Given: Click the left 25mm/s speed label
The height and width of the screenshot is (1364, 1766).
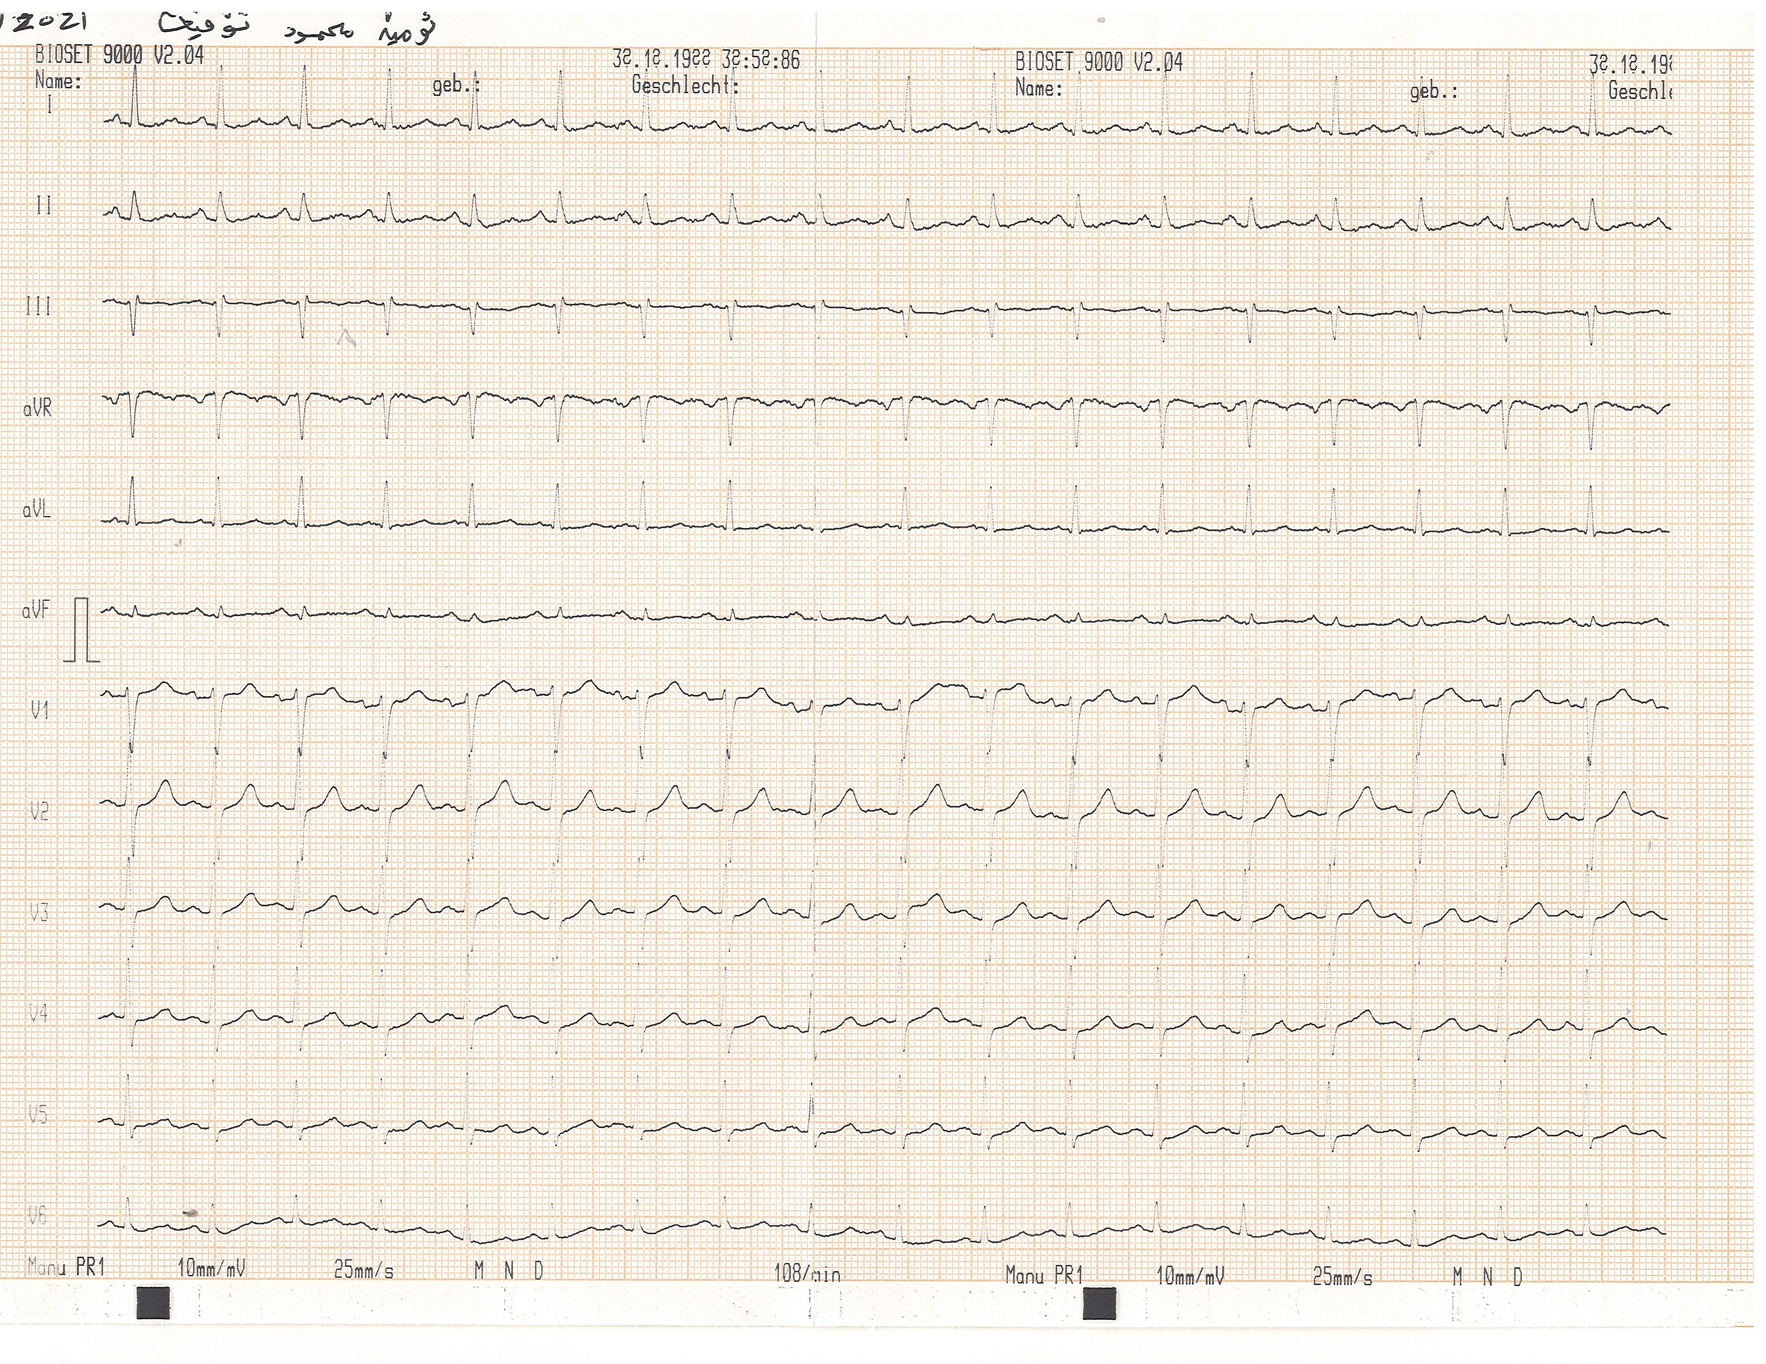Looking at the screenshot, I should pos(364,1270).
